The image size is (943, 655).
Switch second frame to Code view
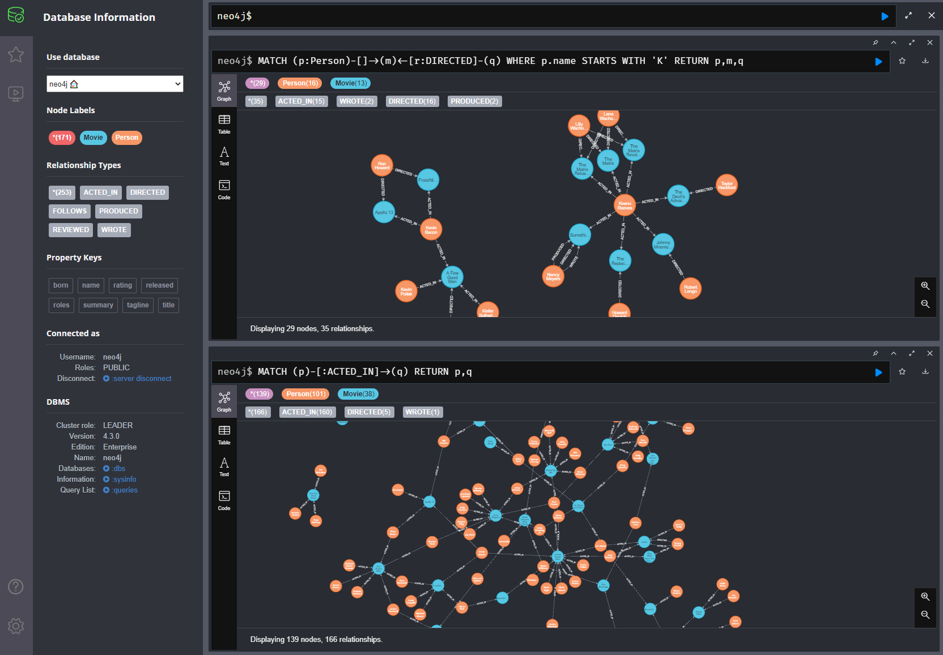[224, 500]
